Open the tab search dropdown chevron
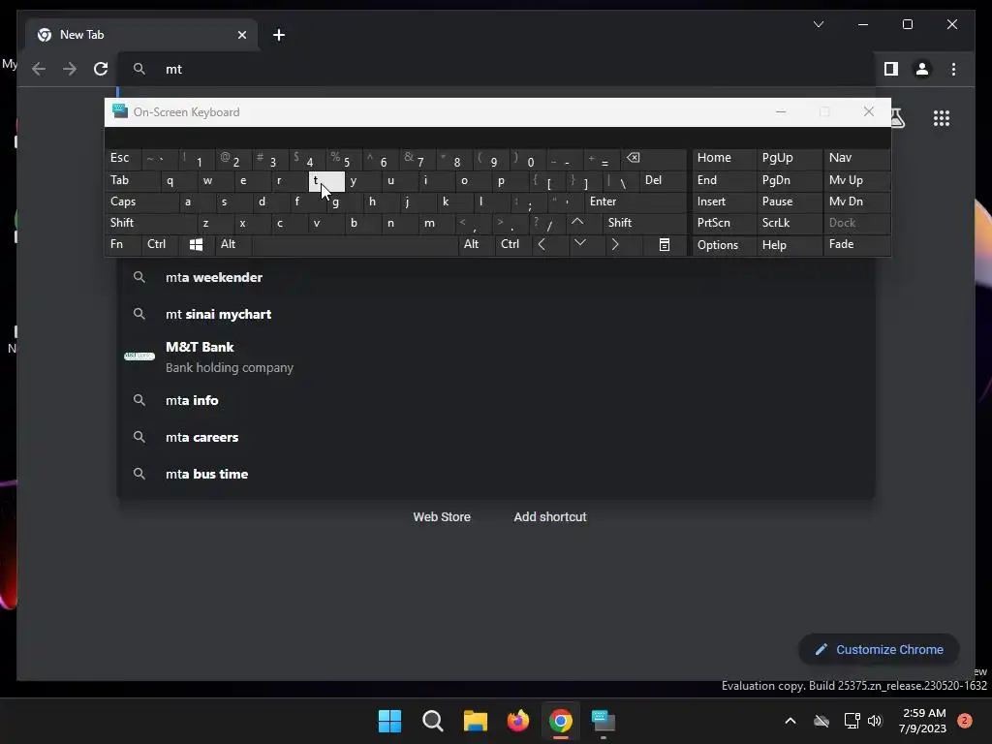Screen dimensions: 992x744 818,24
